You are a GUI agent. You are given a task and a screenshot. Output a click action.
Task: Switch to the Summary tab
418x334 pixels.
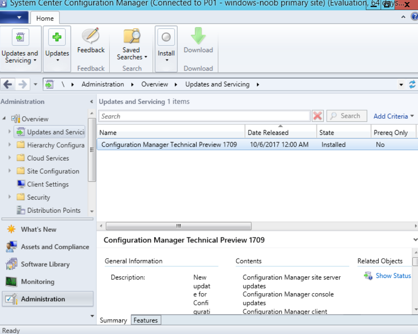click(113, 320)
